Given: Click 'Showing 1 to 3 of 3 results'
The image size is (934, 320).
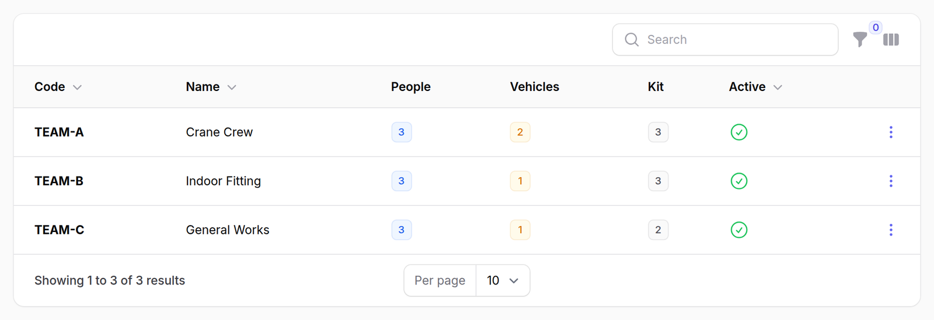Looking at the screenshot, I should 110,281.
